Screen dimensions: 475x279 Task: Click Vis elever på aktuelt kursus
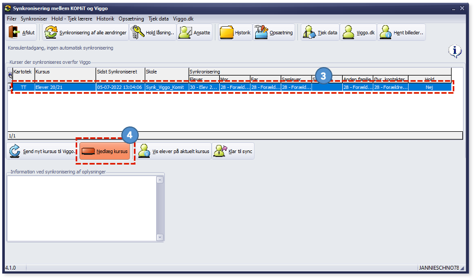[174, 151]
